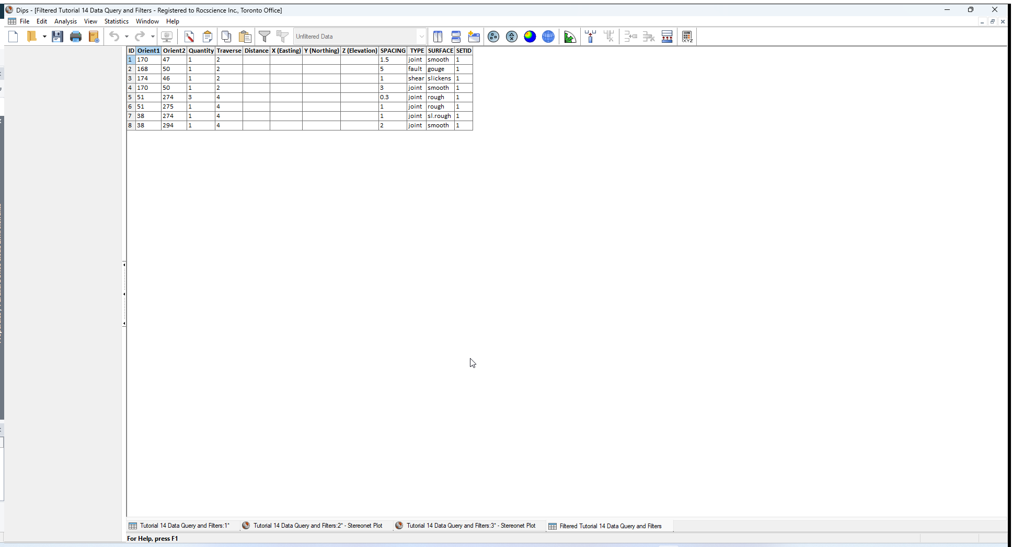The image size is (1012, 547).
Task: Open the Undo history dropdown
Action: coord(126,37)
